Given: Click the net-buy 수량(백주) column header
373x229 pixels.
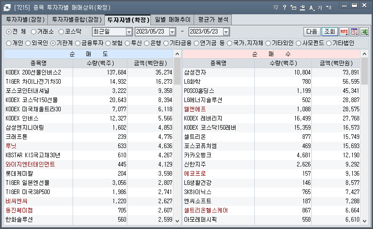Looking at the screenshot, I should [x=283, y=63].
